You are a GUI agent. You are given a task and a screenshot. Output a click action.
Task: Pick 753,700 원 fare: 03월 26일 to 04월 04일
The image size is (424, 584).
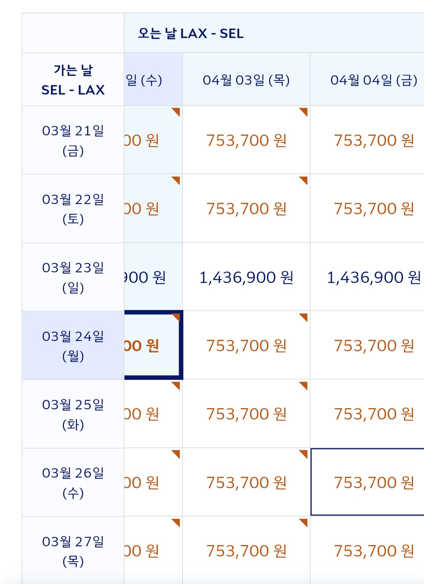[x=373, y=482]
